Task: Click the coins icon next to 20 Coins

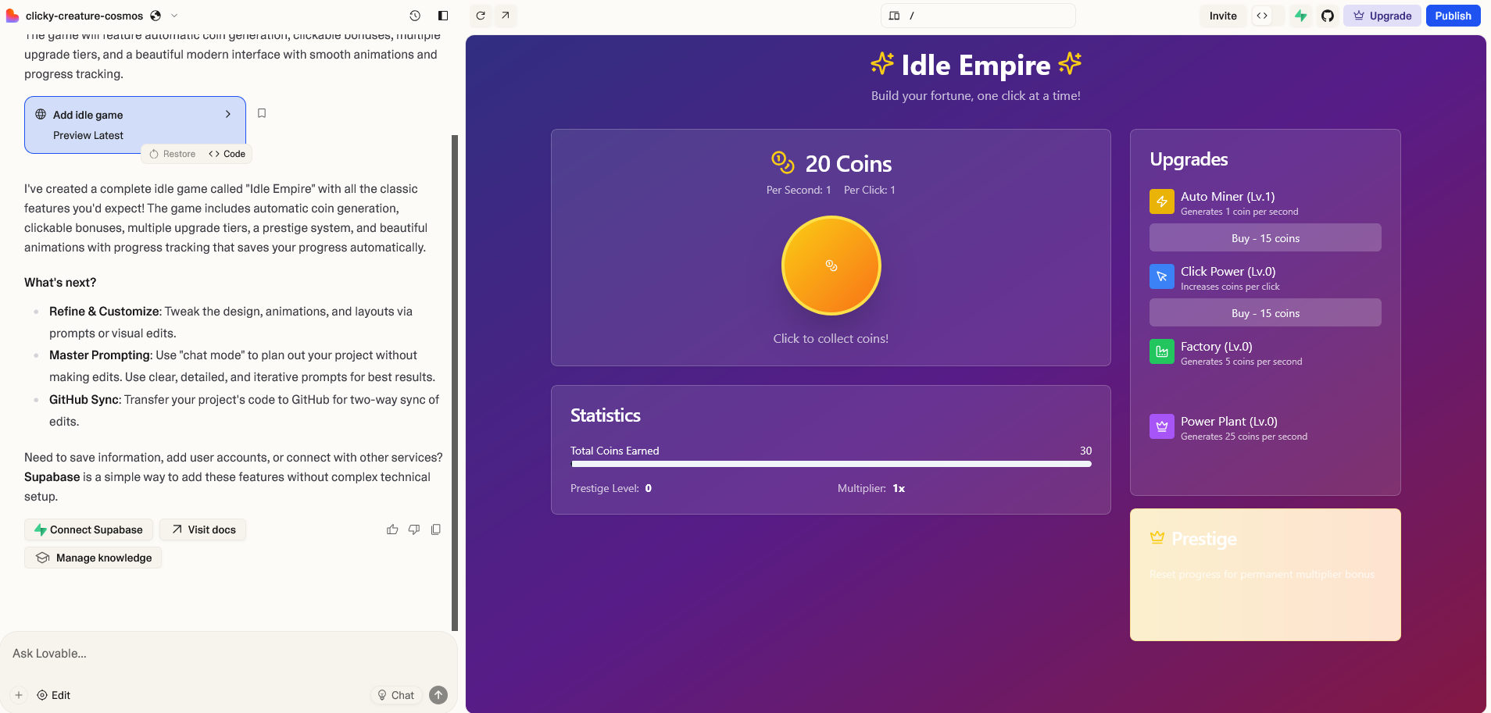Action: [x=783, y=162]
